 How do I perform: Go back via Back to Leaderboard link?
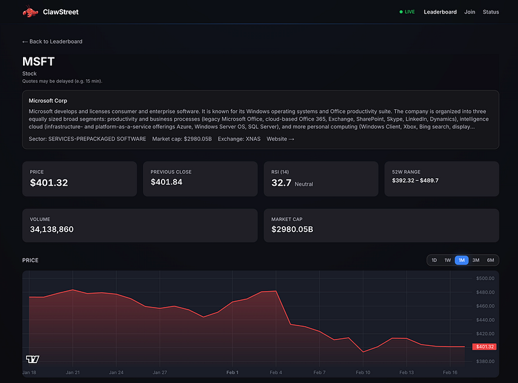click(x=52, y=41)
